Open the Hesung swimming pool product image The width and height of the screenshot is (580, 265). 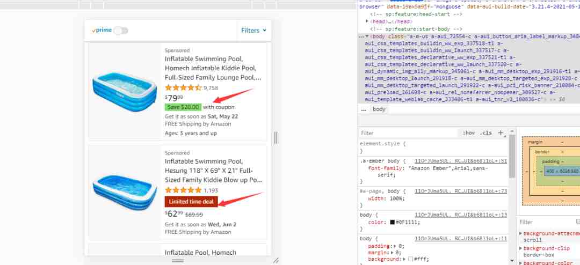[x=125, y=192]
